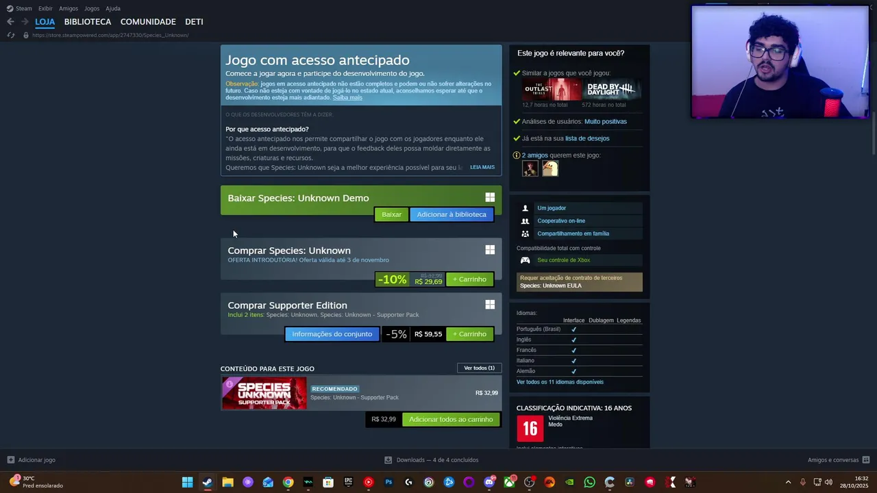Viewport: 877px width, 493px height.
Task: Open the 2 amigos link
Action: click(x=536, y=155)
